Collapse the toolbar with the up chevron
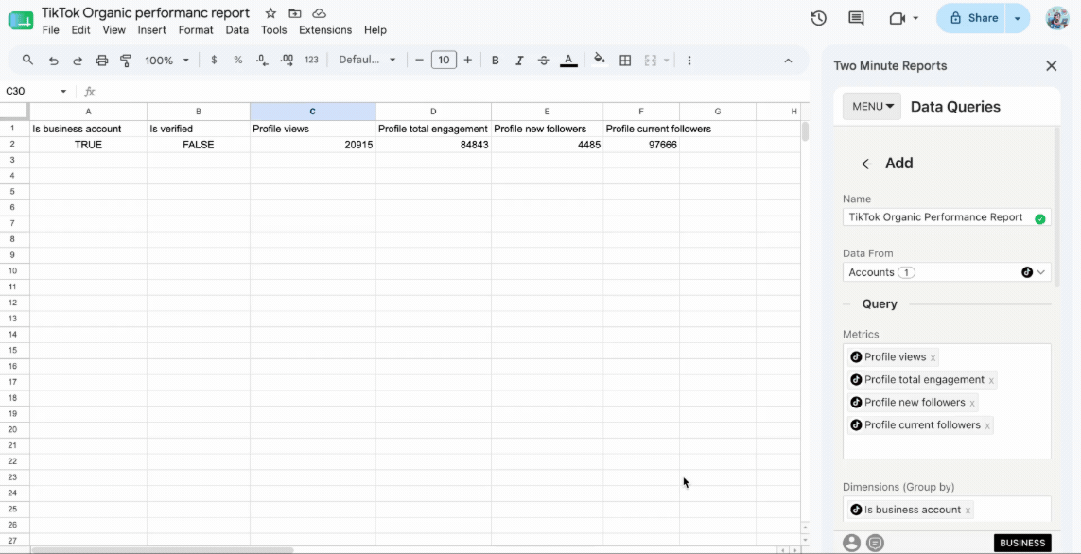Viewport: 1081px width, 554px height. click(x=788, y=61)
